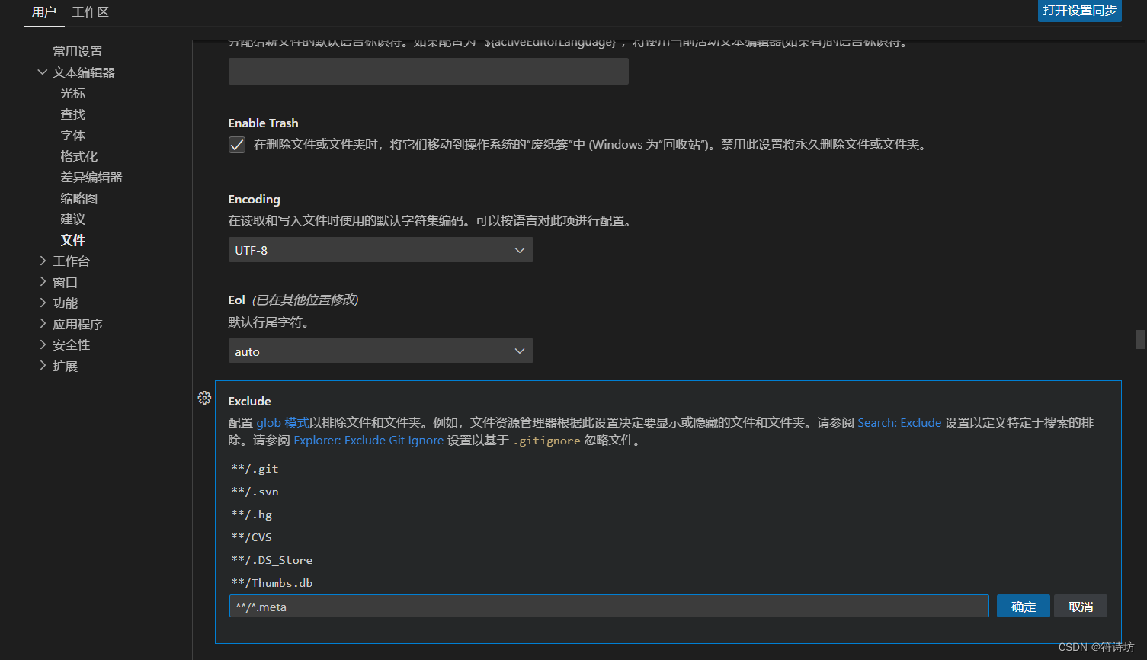Uncheck the Enable Trash checkbox
The height and width of the screenshot is (660, 1147).
[237, 145]
